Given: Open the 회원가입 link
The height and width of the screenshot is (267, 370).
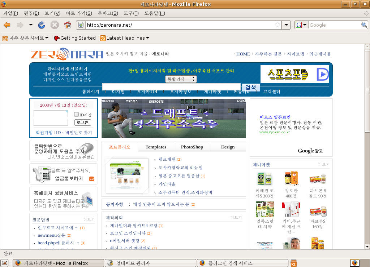Looking at the screenshot, I should (44, 133).
